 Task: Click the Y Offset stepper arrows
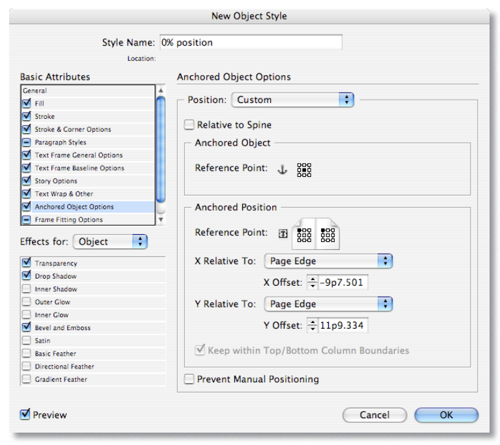[x=311, y=325]
